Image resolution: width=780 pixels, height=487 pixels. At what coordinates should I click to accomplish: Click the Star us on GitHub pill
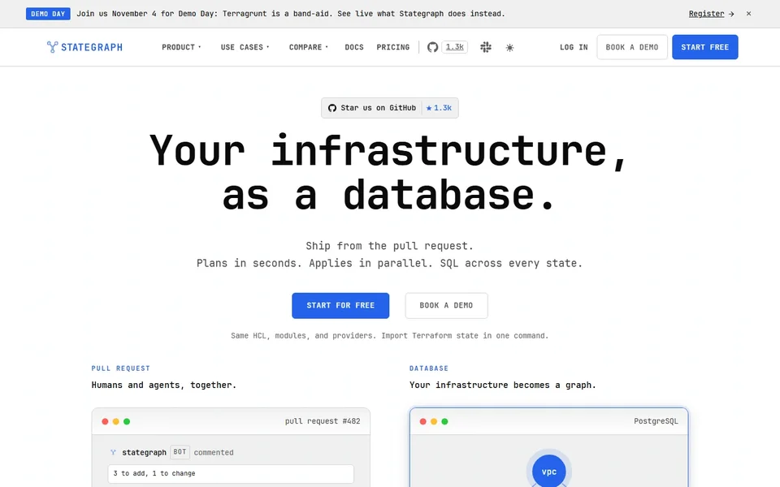(x=389, y=108)
